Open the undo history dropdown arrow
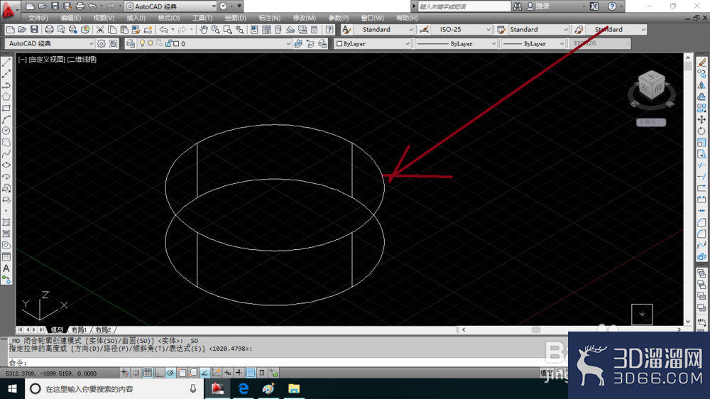 pyautogui.click(x=173, y=29)
